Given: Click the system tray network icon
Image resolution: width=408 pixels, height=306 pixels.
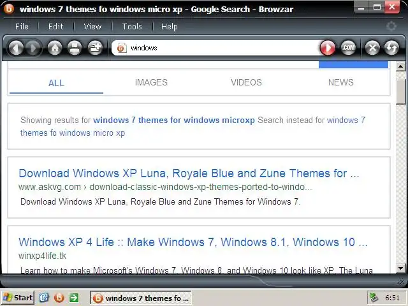Looking at the screenshot, I should (374, 298).
